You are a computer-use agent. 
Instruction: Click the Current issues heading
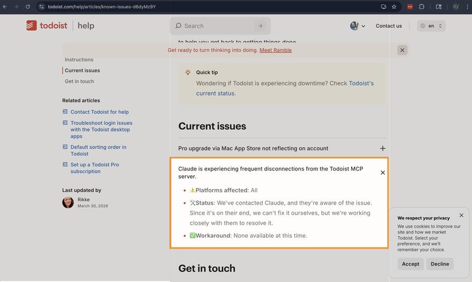tap(212, 126)
